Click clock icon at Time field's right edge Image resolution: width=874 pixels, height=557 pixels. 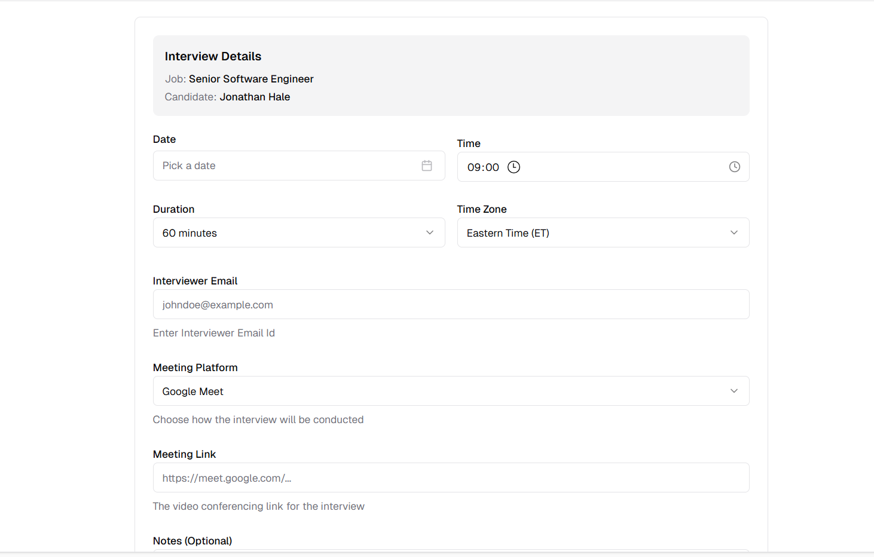734,167
